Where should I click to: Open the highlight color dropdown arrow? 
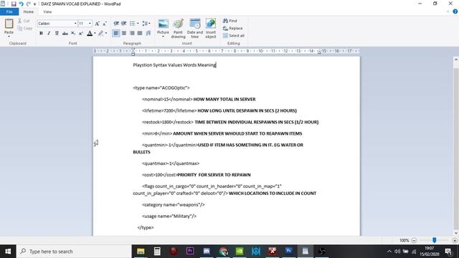pyautogui.click(x=106, y=33)
